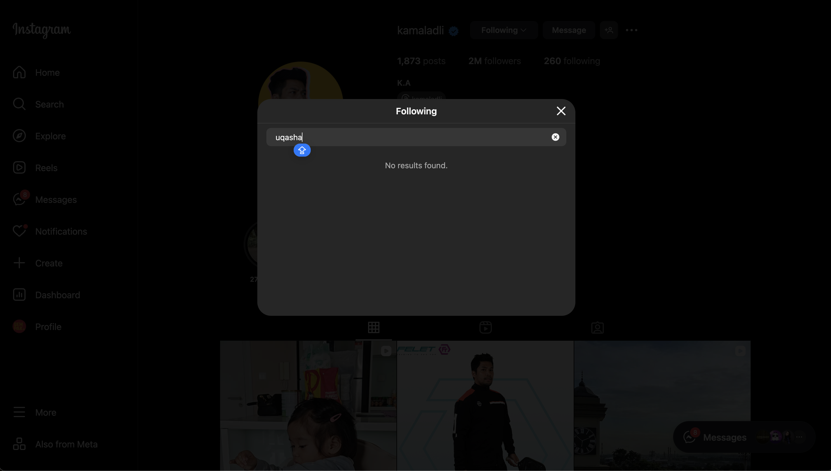Click the Message button on profile

coord(569,30)
